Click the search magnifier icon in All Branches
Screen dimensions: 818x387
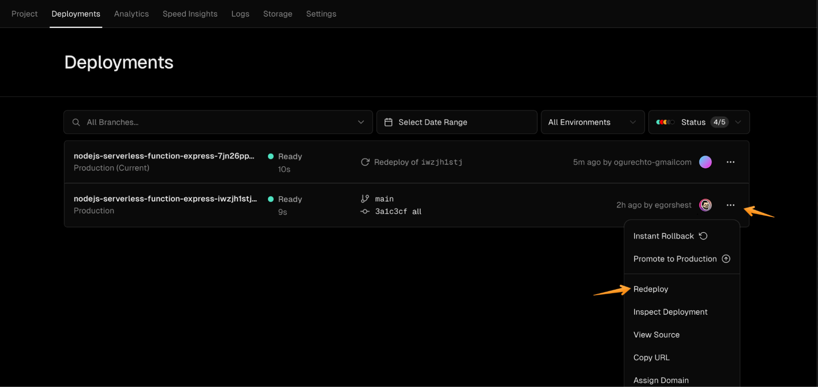coord(76,122)
